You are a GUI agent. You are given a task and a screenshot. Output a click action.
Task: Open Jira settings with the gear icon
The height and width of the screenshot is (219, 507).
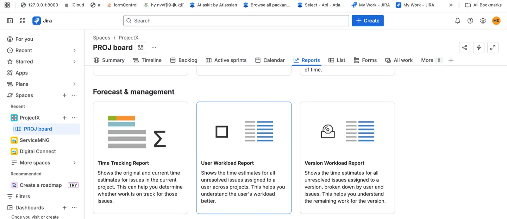coord(483,21)
